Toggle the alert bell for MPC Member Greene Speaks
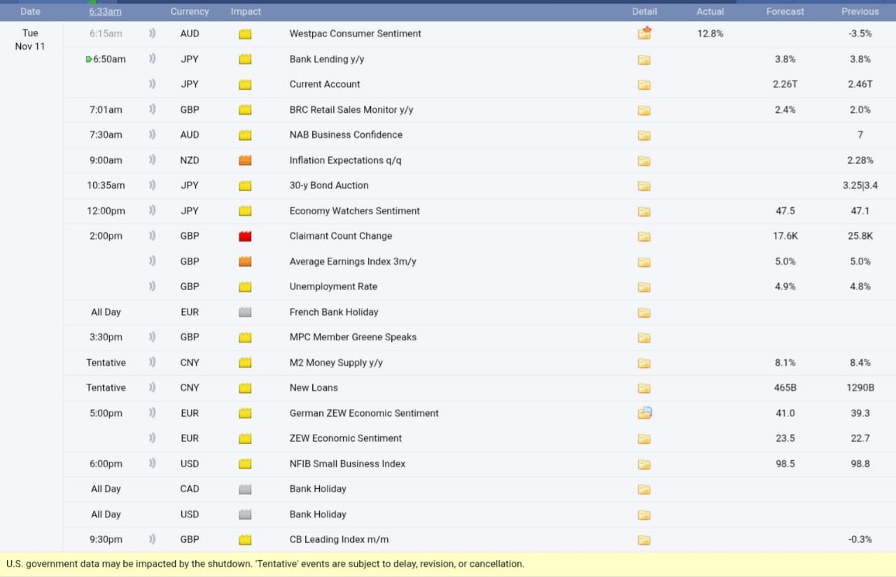 pos(152,337)
